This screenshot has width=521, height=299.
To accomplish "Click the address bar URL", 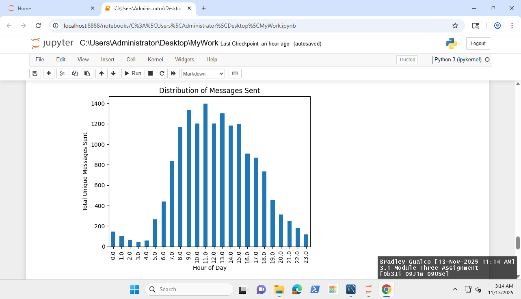I will tap(180, 26).
